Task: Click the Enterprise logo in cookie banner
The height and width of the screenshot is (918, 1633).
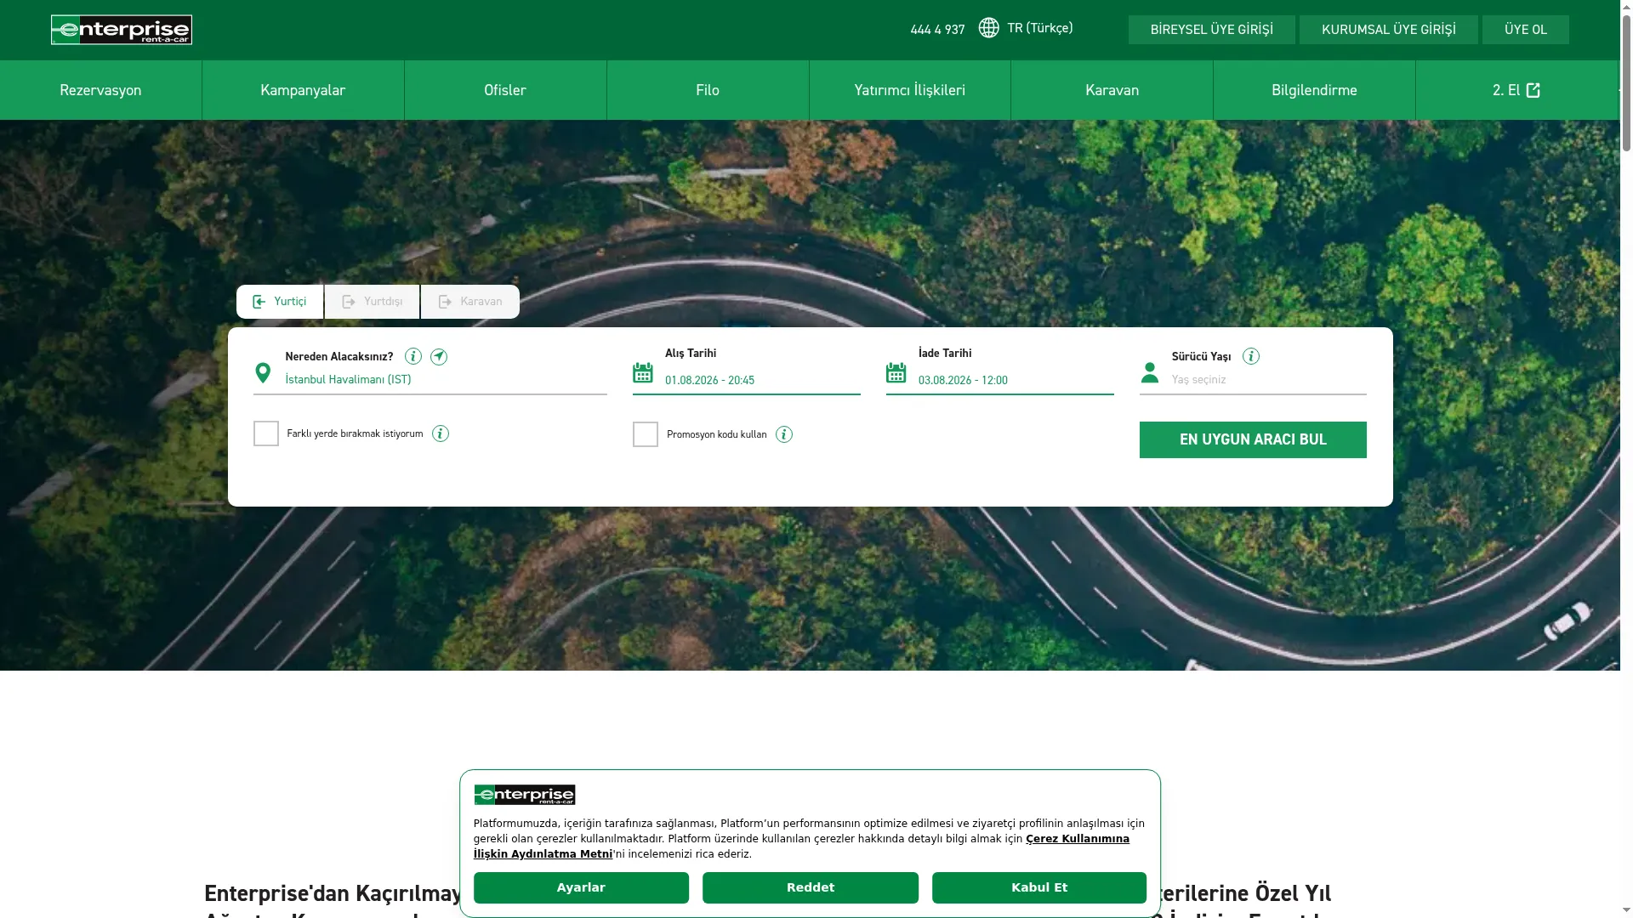Action: pos(525,795)
